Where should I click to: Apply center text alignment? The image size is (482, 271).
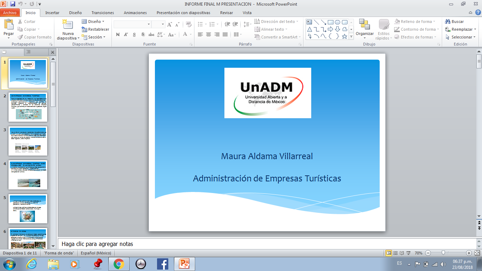pyautogui.click(x=207, y=35)
